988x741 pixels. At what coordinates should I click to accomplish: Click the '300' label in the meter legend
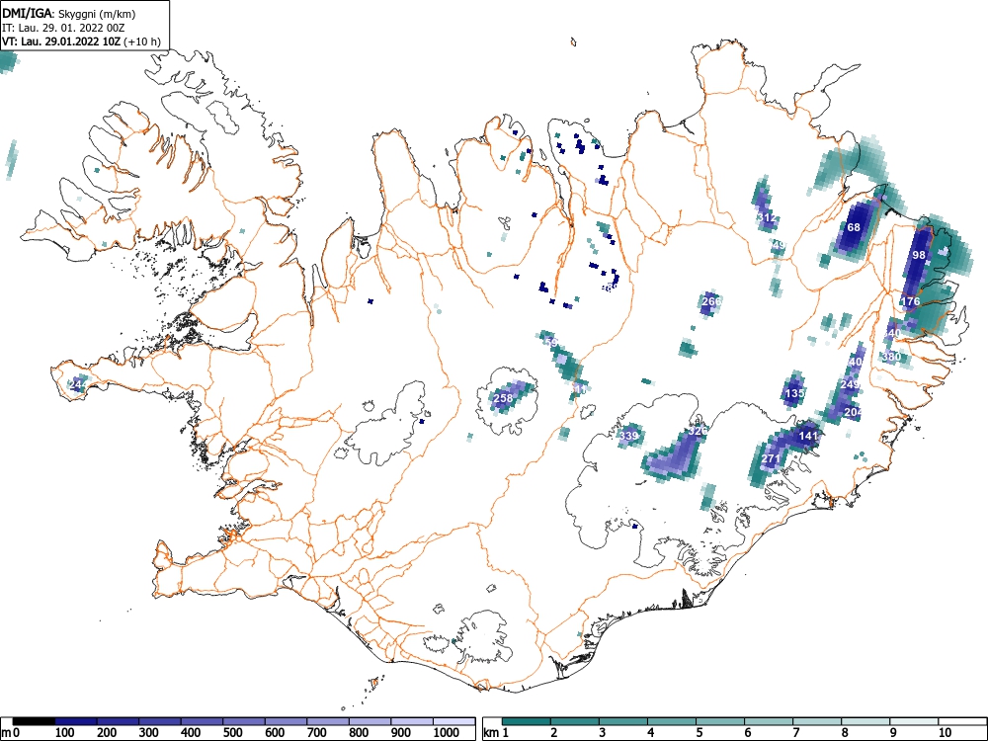149,733
